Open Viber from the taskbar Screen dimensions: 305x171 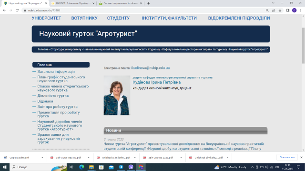point(131,167)
